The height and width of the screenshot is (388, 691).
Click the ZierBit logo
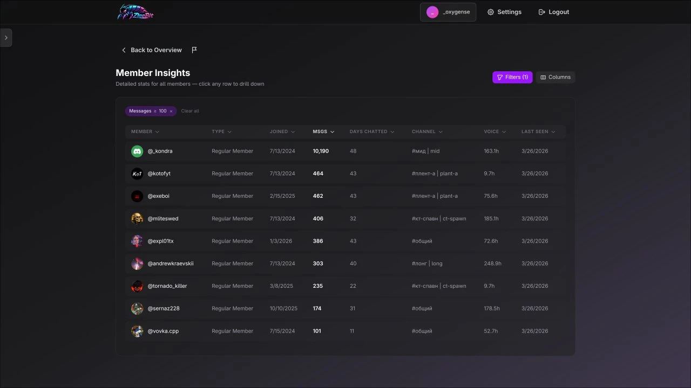136,12
